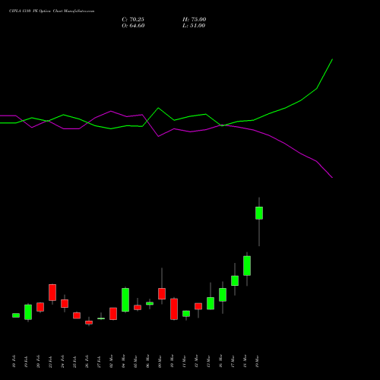380x380 pixels.
Task: Click the rising end of the green indicator line
Action: click(x=332, y=59)
